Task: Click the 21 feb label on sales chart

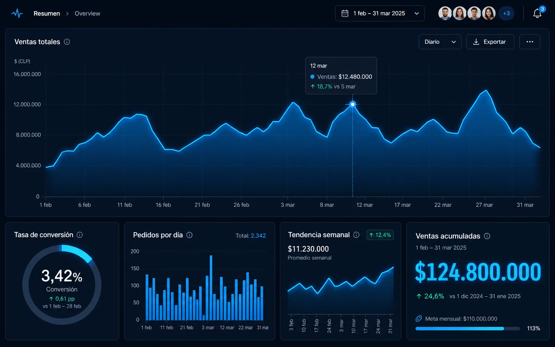Action: (x=202, y=205)
